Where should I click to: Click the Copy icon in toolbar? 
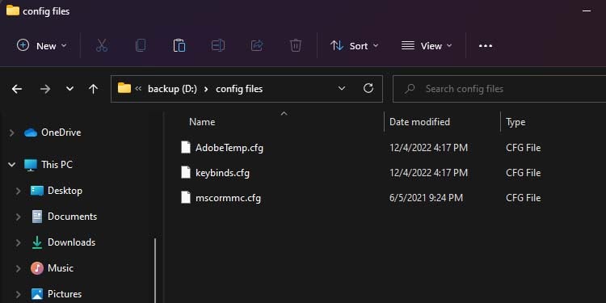click(141, 45)
